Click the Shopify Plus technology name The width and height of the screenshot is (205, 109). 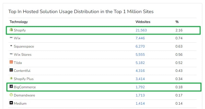[x=24, y=79]
